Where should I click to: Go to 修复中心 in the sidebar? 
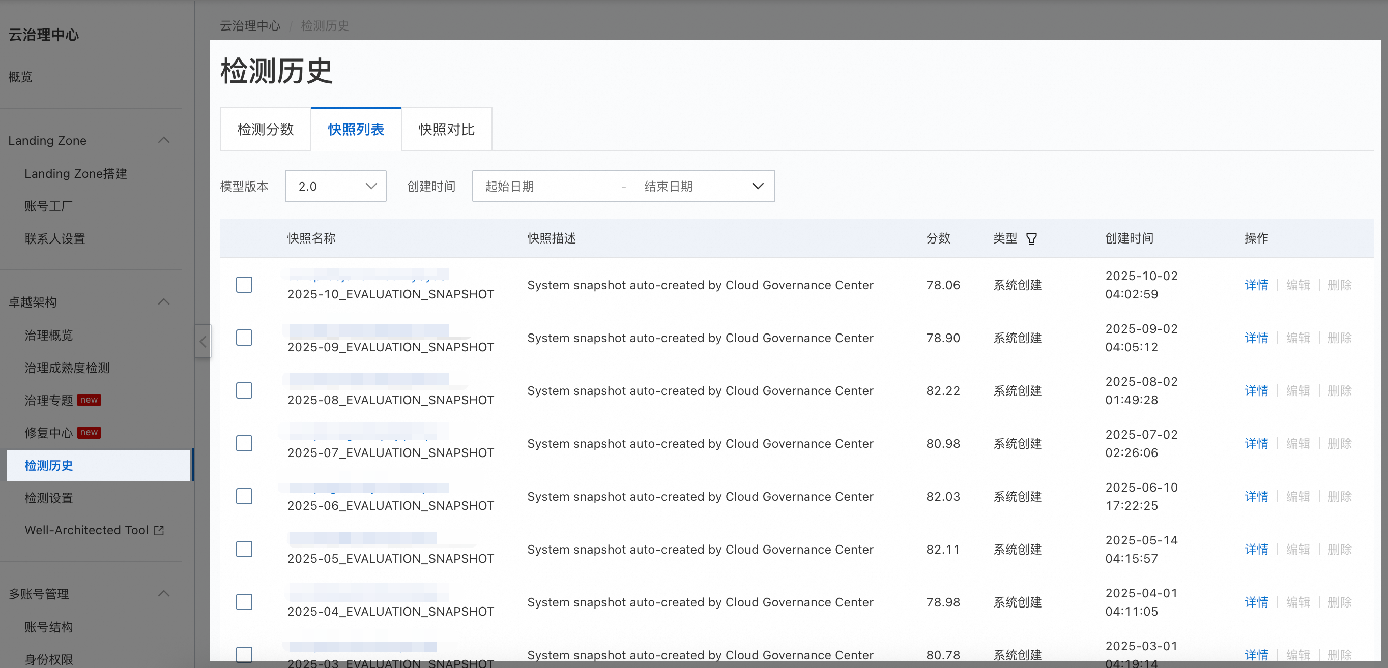click(48, 432)
